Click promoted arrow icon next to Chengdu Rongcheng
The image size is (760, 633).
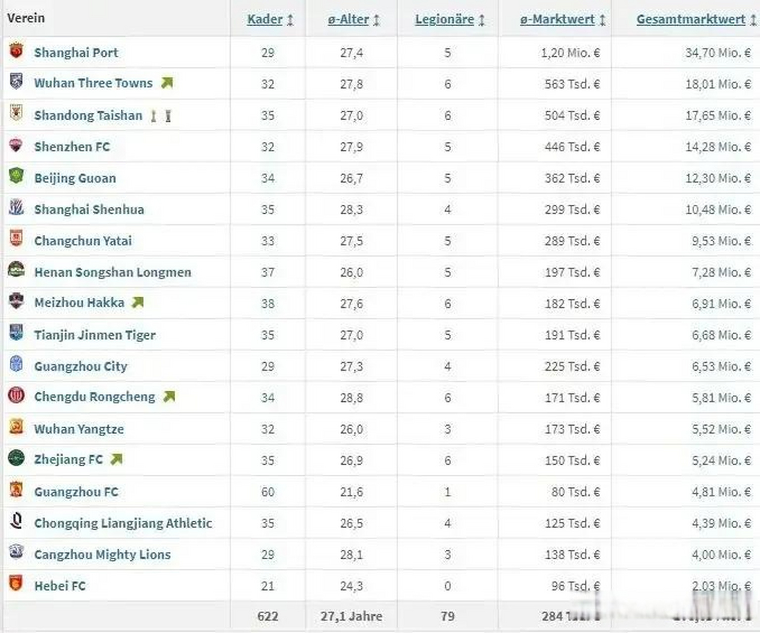pyautogui.click(x=169, y=397)
